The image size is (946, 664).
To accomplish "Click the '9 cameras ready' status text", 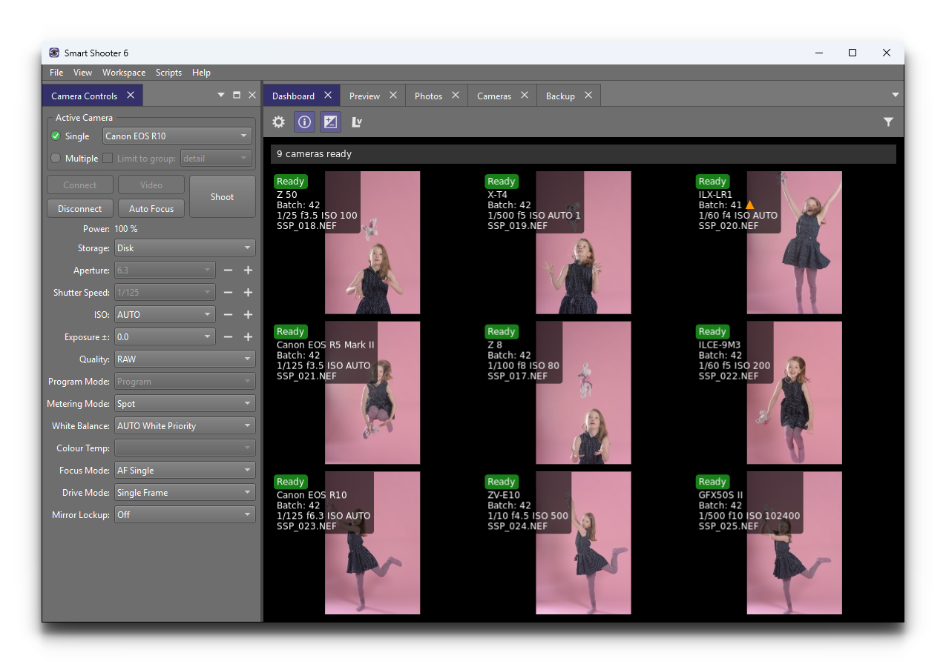I will click(314, 154).
